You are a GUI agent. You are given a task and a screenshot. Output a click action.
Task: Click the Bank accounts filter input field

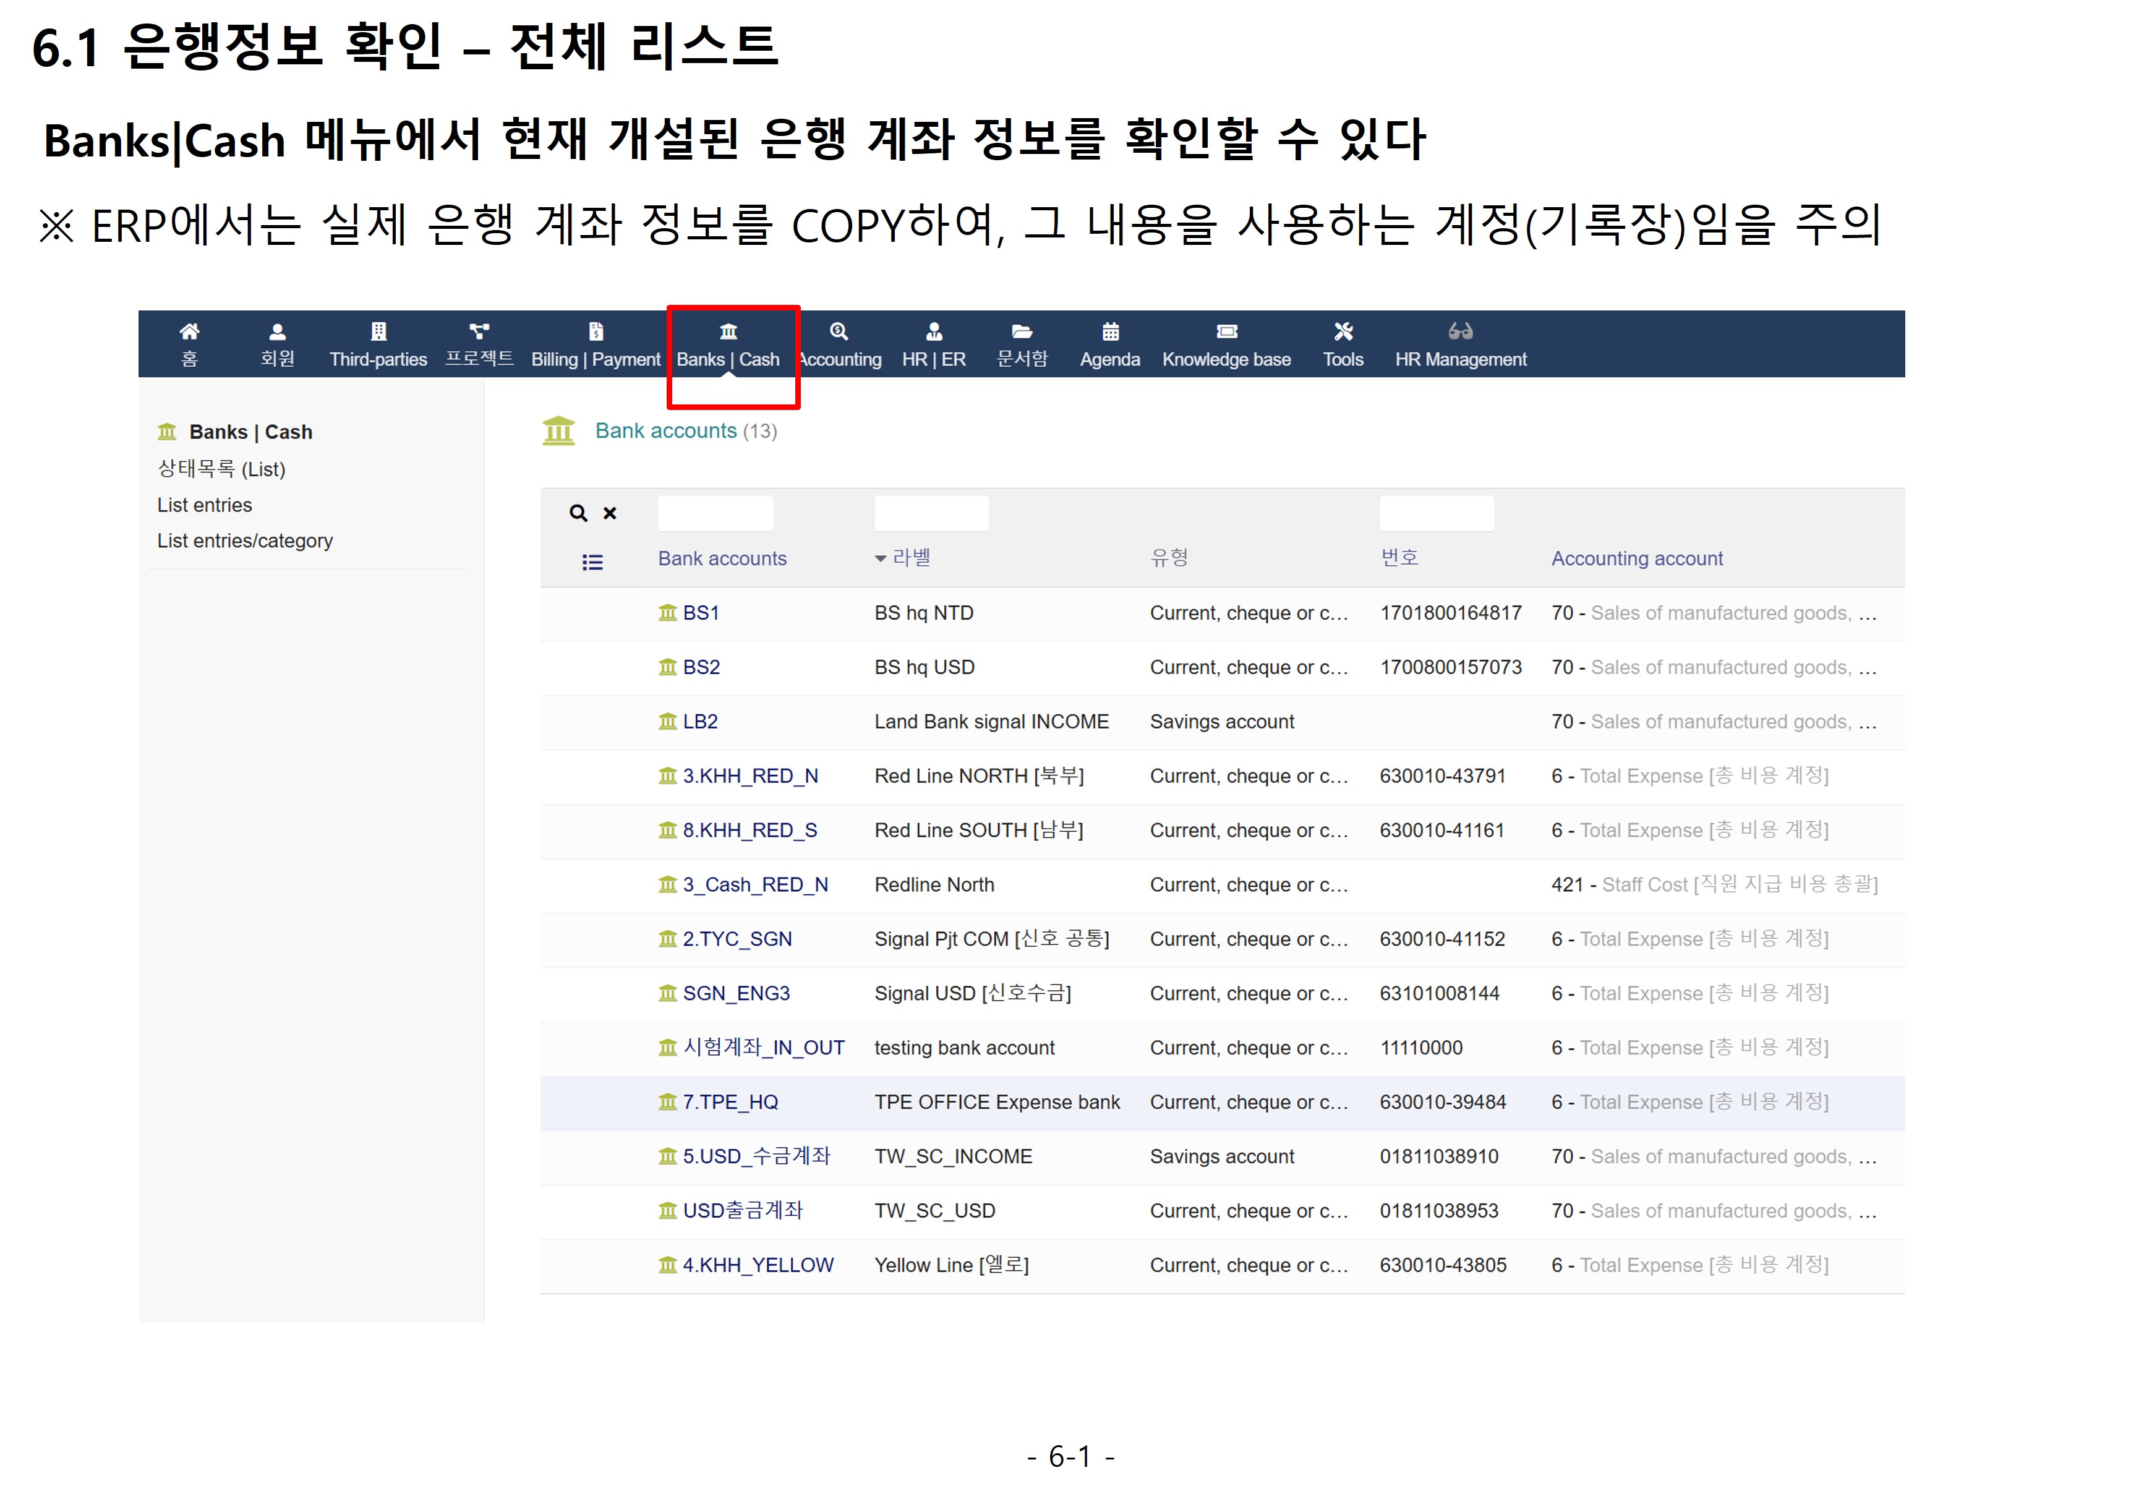coord(715,513)
